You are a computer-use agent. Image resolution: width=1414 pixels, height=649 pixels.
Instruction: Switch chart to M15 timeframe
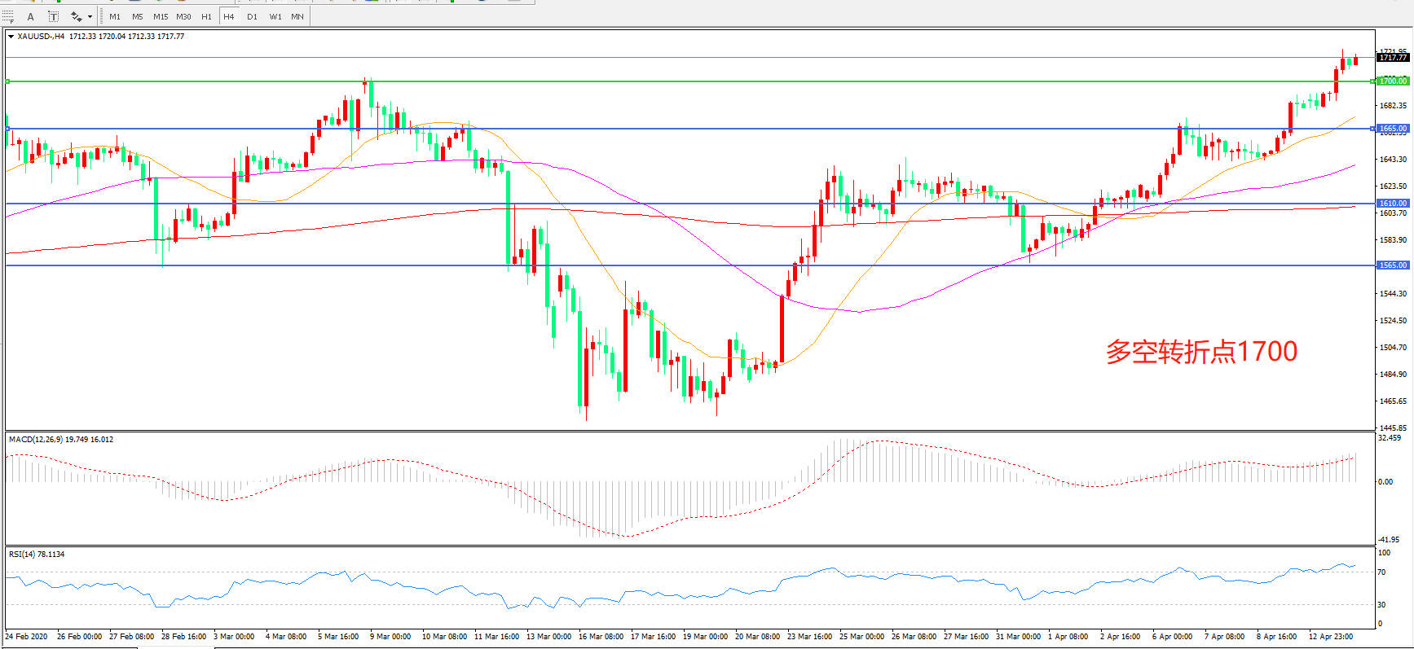point(161,16)
